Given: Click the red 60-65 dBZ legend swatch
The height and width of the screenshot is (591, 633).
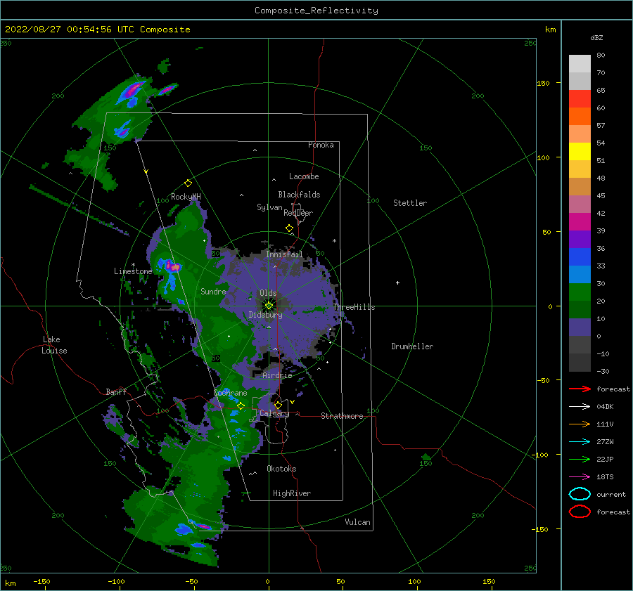Looking at the screenshot, I should [x=580, y=99].
